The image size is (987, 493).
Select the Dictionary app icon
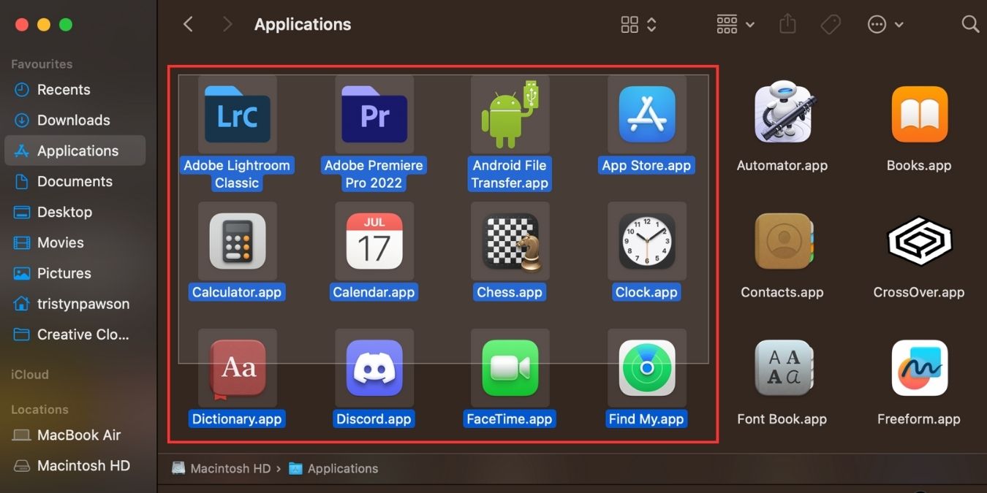click(x=237, y=369)
